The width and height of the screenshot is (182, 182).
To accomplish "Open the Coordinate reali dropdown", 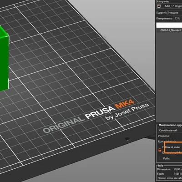I will pyautogui.click(x=170, y=131).
